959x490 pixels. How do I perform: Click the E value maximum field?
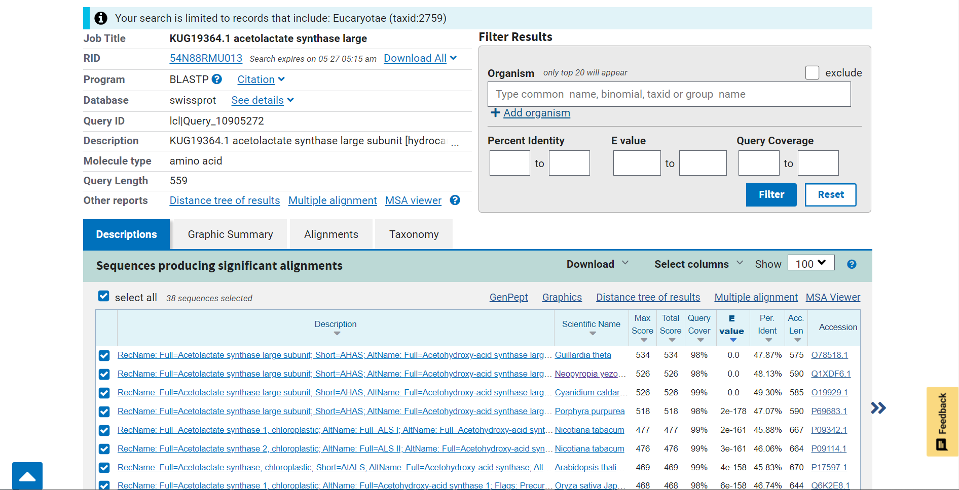703,163
